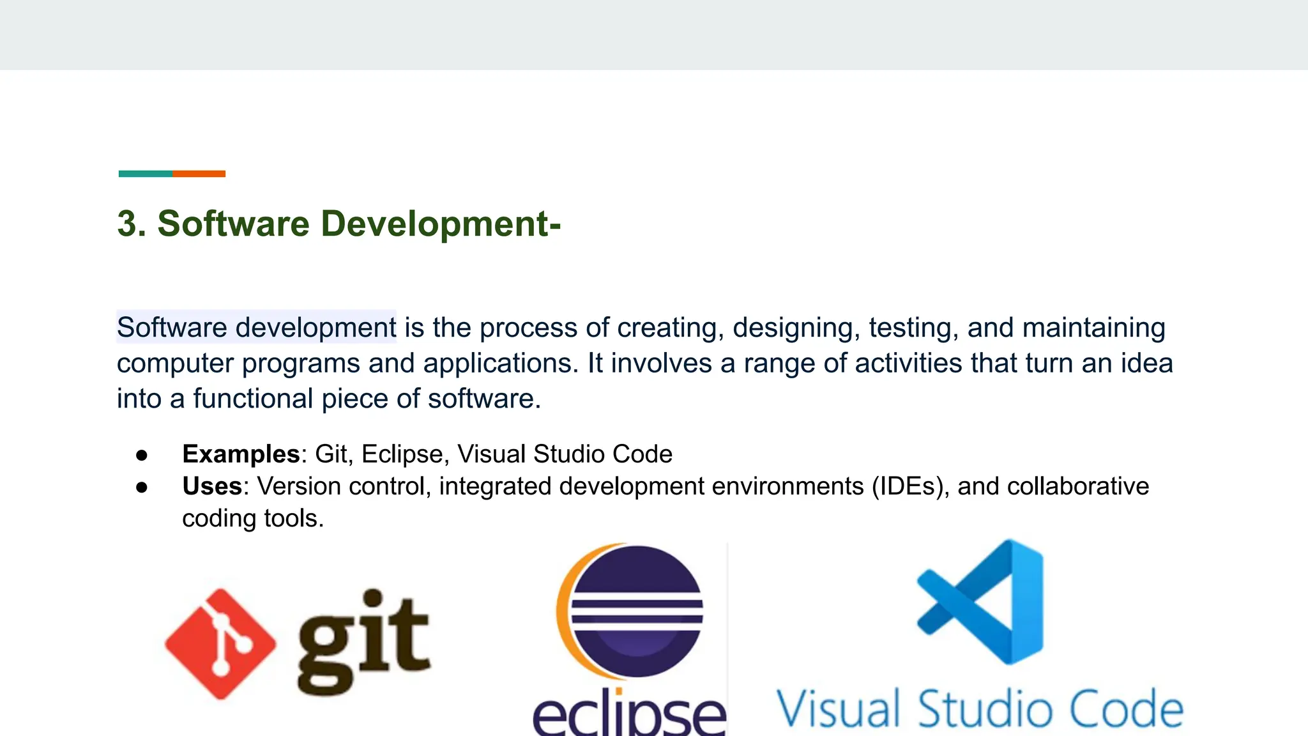This screenshot has height=736, width=1308.
Task: Click 'into a functional piece of software.' line
Action: 329,399
